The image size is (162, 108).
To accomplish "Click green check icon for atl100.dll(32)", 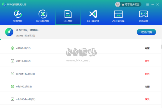I will [12, 48].
